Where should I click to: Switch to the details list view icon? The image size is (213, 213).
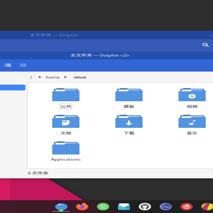(x=7, y=65)
